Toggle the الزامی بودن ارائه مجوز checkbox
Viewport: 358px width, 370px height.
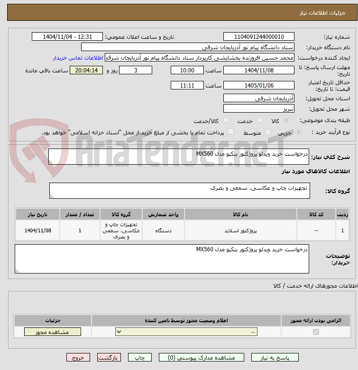[316, 332]
